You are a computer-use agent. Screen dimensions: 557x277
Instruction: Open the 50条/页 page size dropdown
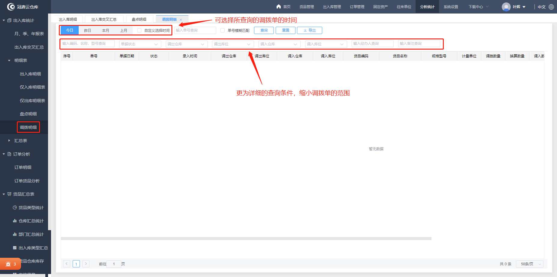[x=530, y=264]
